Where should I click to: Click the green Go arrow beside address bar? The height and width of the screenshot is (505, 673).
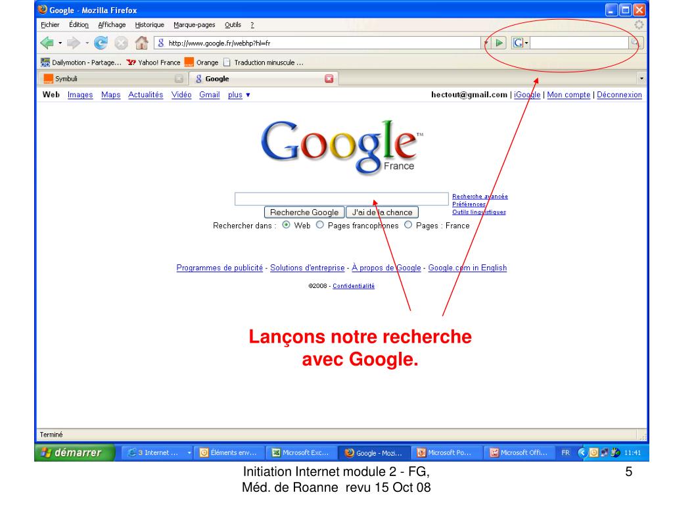(499, 43)
